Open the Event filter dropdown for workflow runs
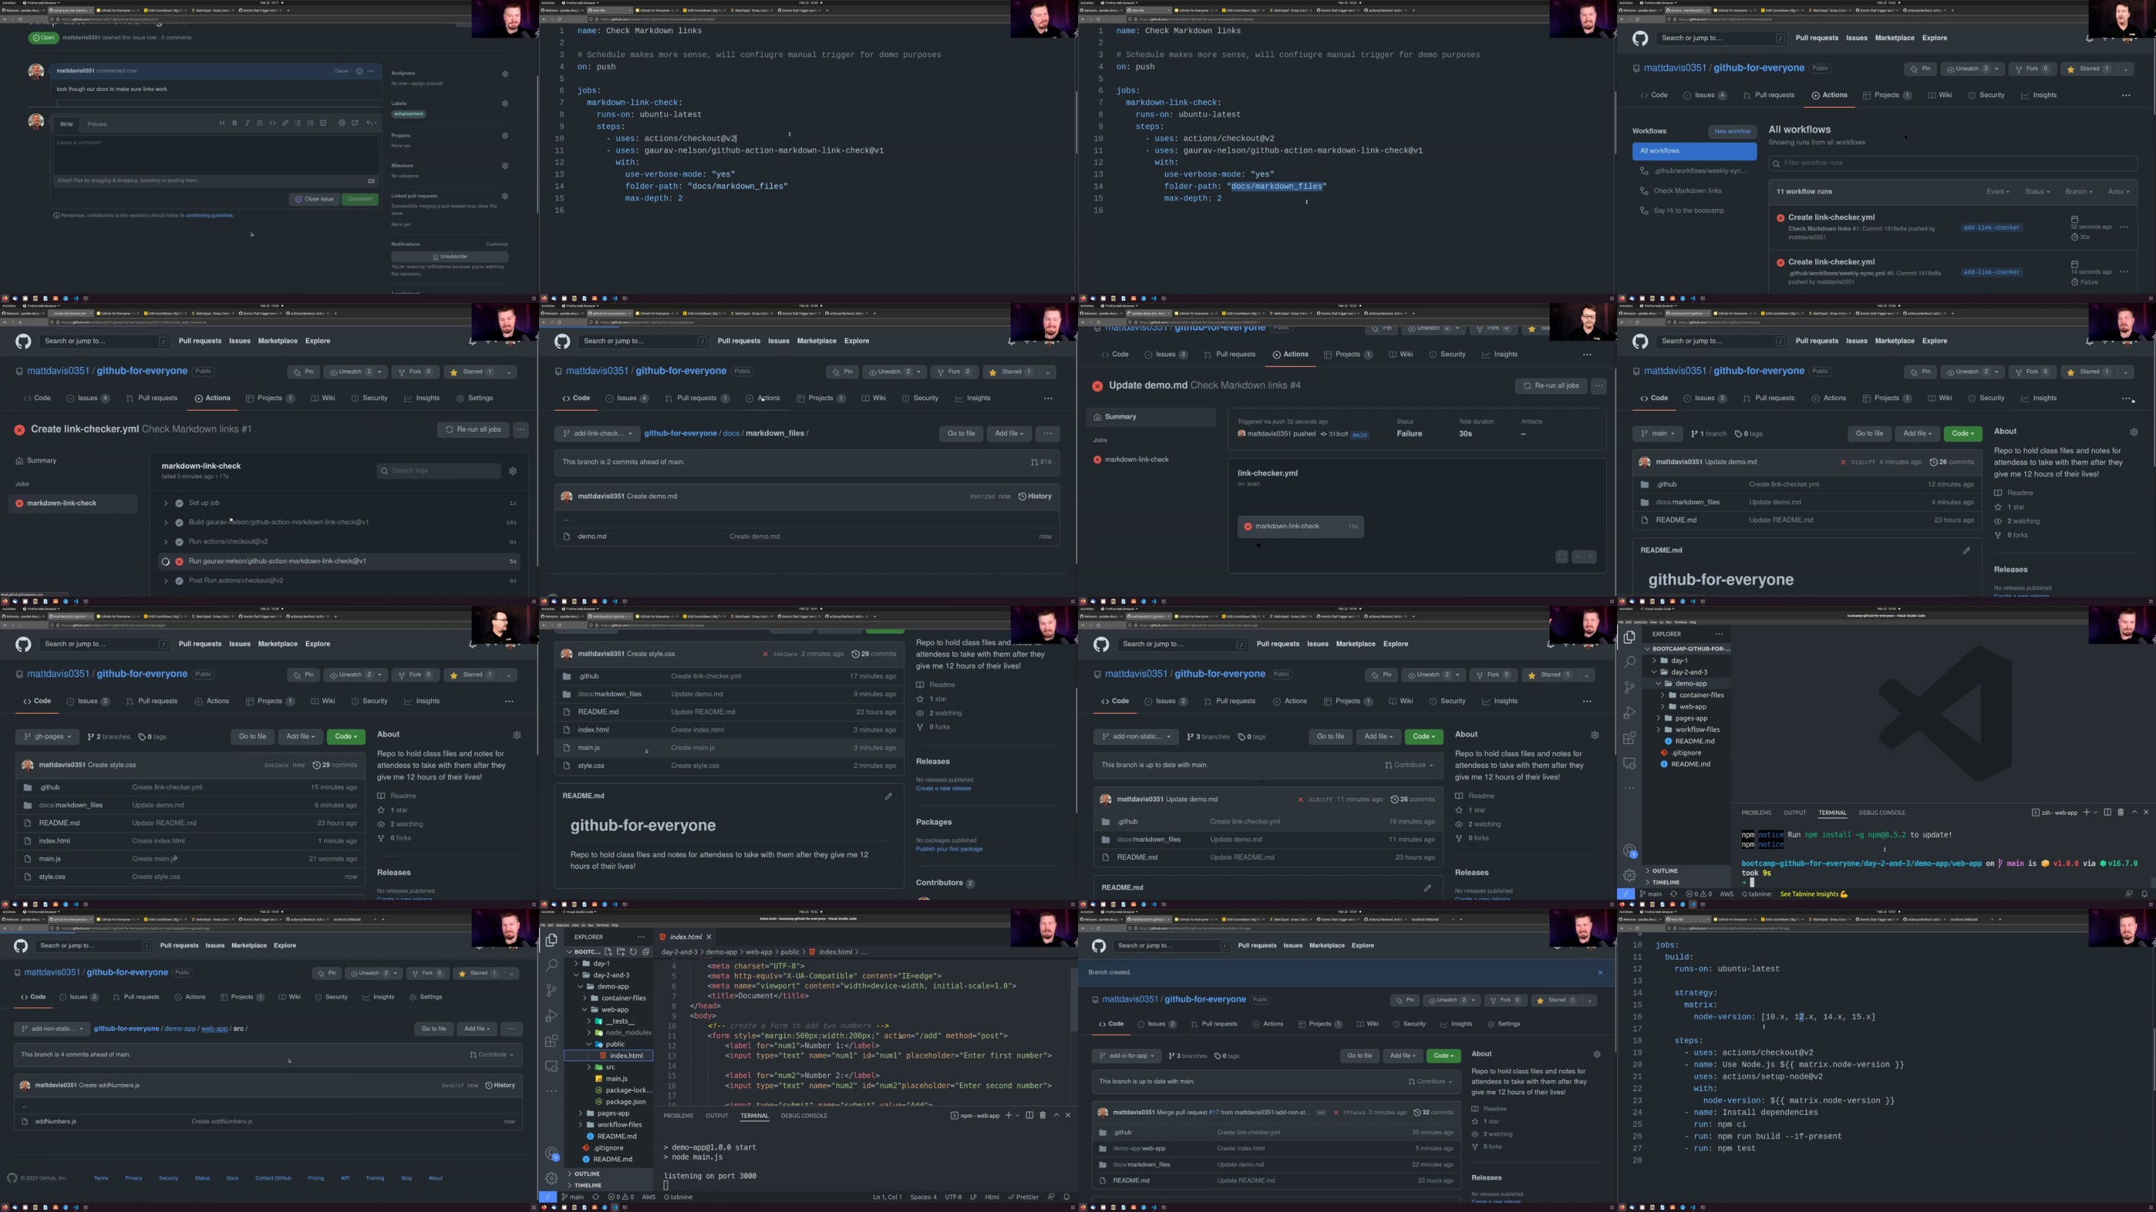 coord(1998,191)
